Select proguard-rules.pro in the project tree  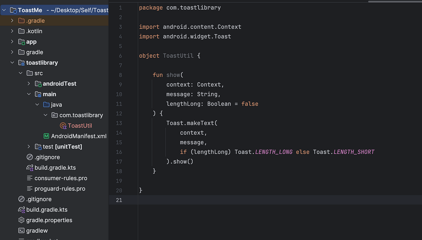pyautogui.click(x=60, y=189)
